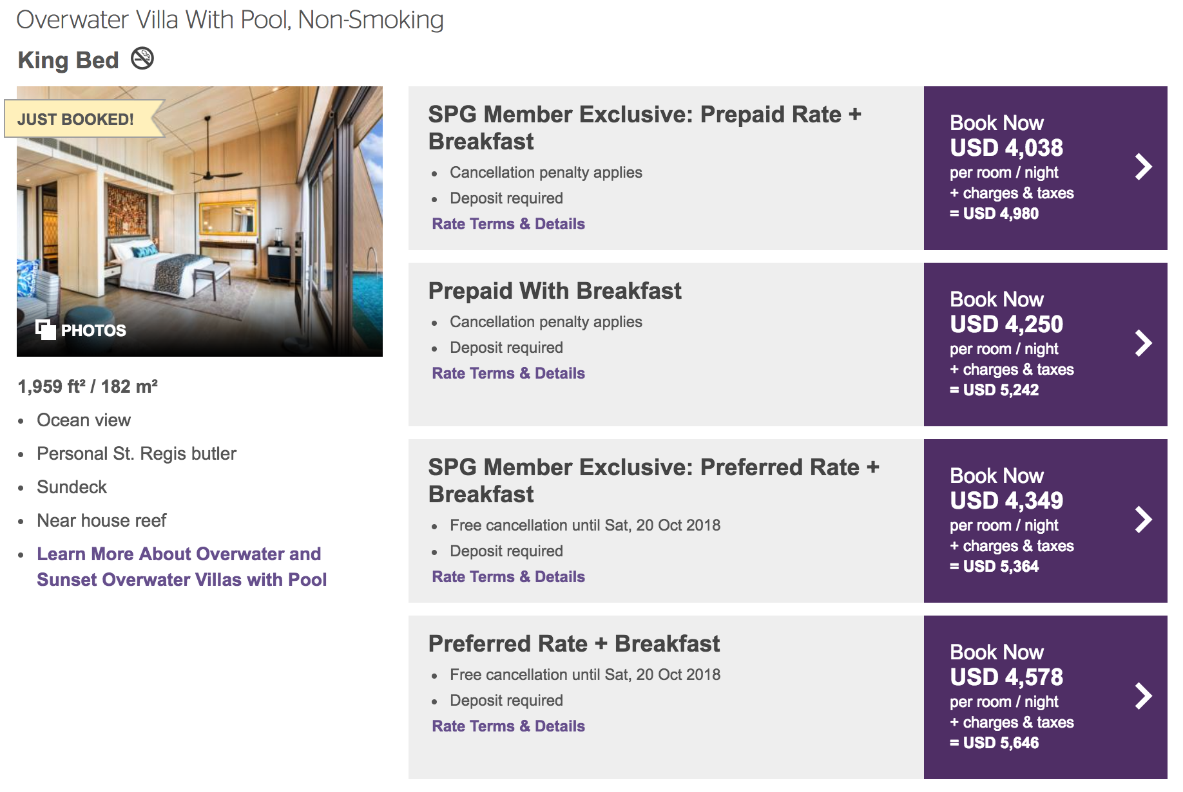The height and width of the screenshot is (792, 1183).
Task: Select the Prepaid With Breakfast rate title
Action: [x=555, y=291]
